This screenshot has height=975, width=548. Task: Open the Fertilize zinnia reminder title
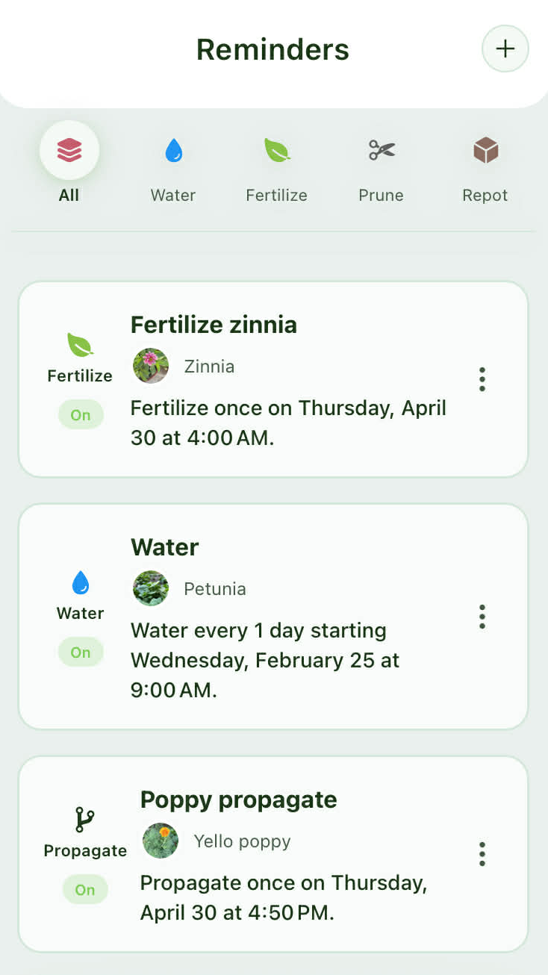(x=214, y=325)
